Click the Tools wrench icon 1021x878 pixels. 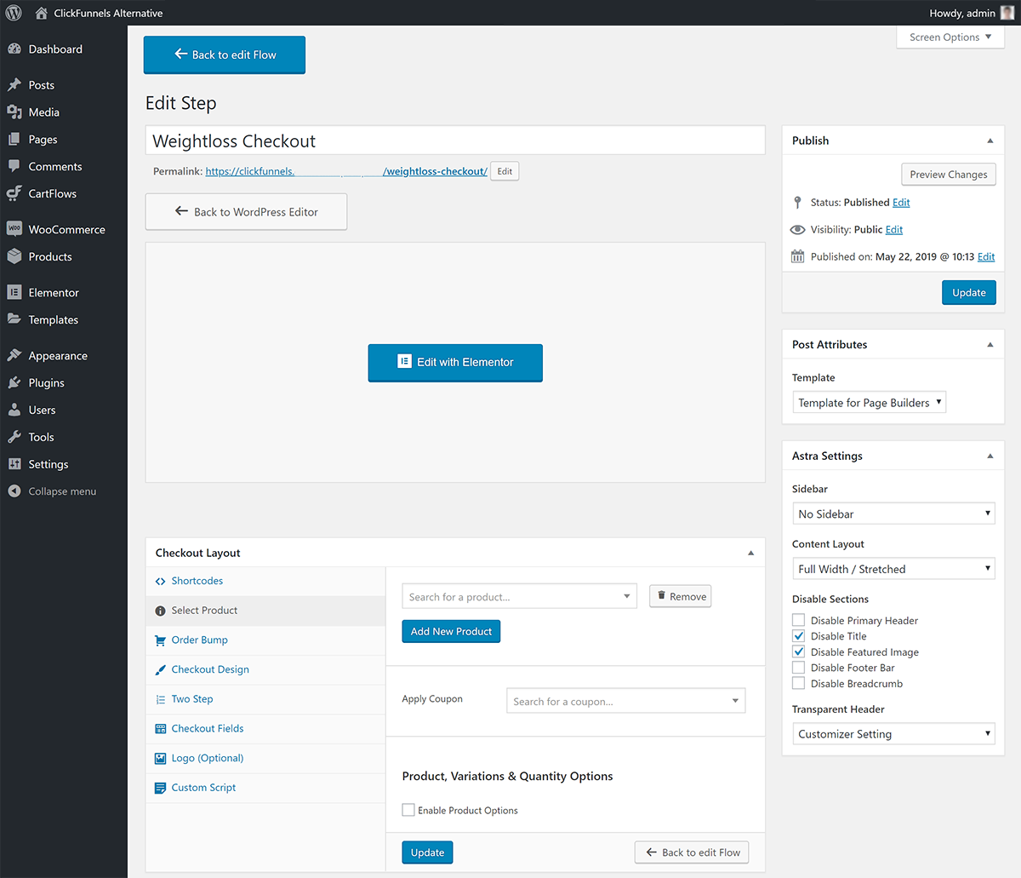click(x=14, y=438)
